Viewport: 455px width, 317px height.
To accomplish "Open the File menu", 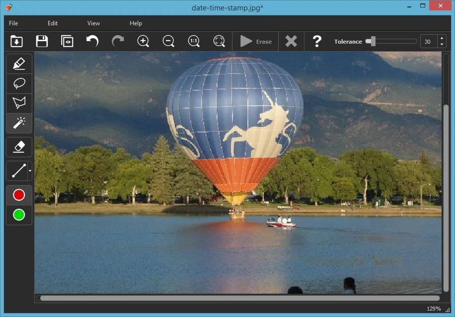I will (x=13, y=23).
